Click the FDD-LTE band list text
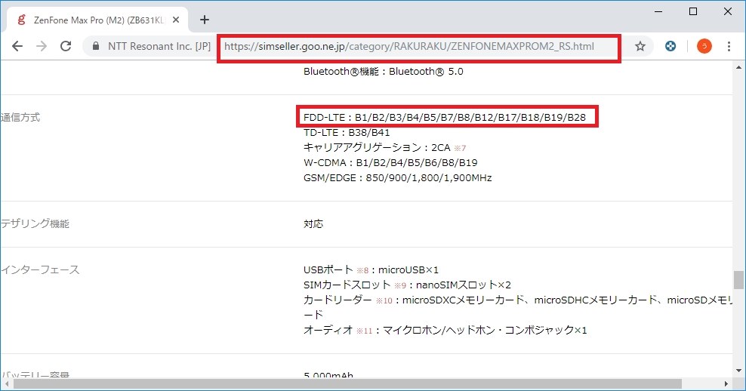This screenshot has height=391, width=746. tap(445, 117)
